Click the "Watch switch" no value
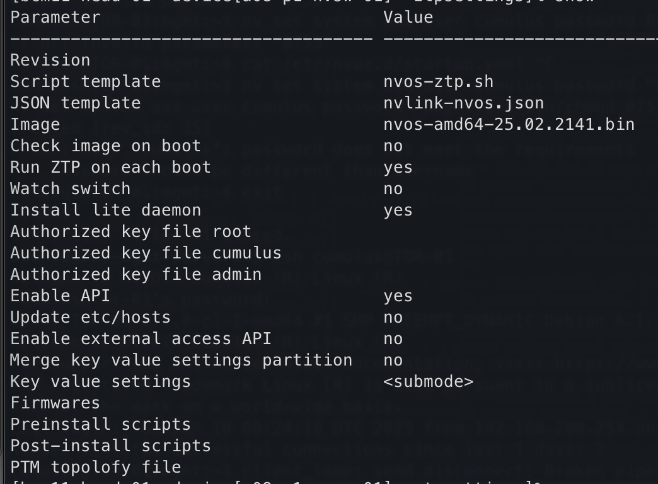This screenshot has width=658, height=484. click(x=393, y=189)
